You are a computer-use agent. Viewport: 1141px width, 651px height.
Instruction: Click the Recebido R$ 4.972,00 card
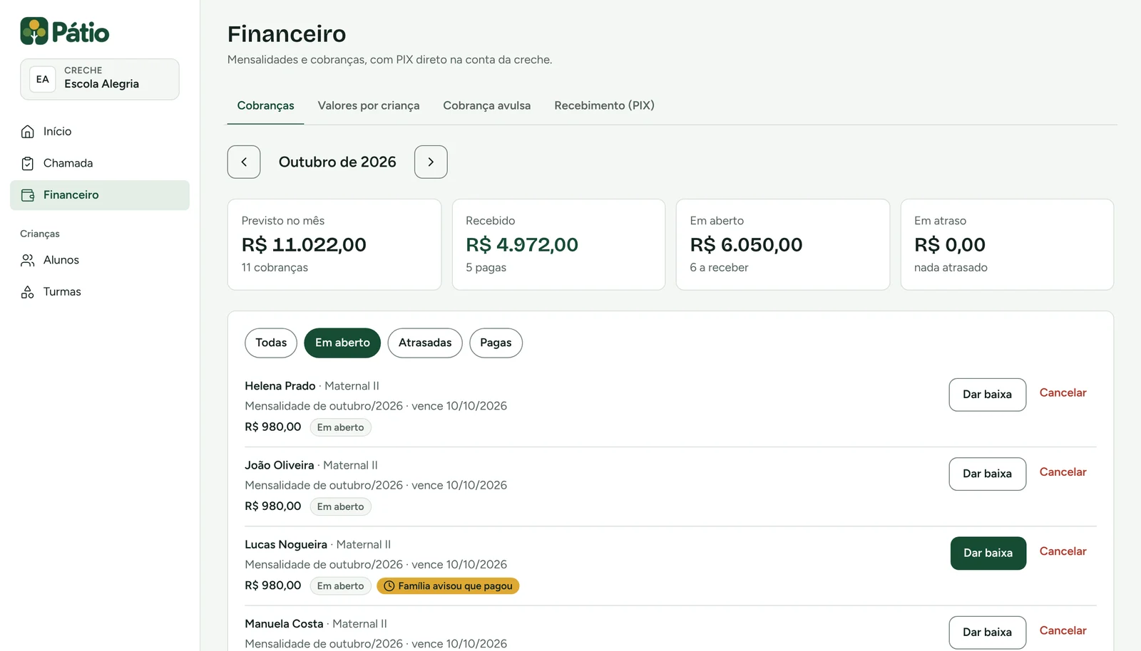pos(558,244)
